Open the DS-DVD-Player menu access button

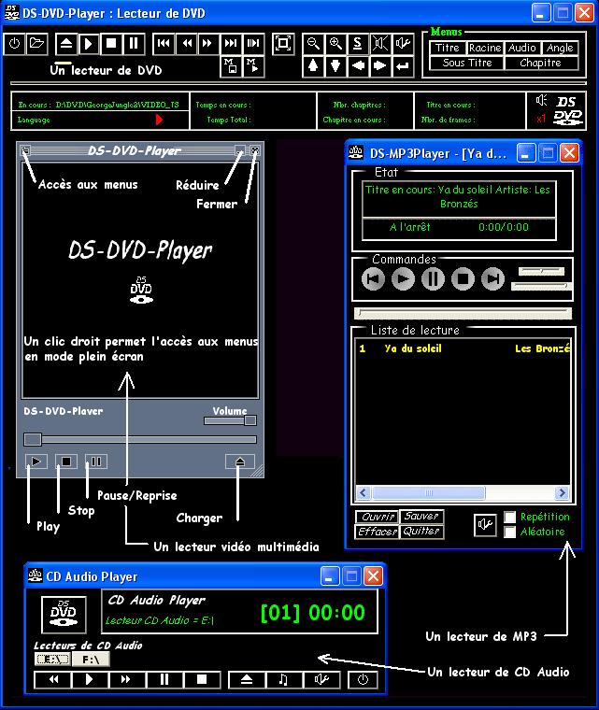pyautogui.click(x=25, y=150)
